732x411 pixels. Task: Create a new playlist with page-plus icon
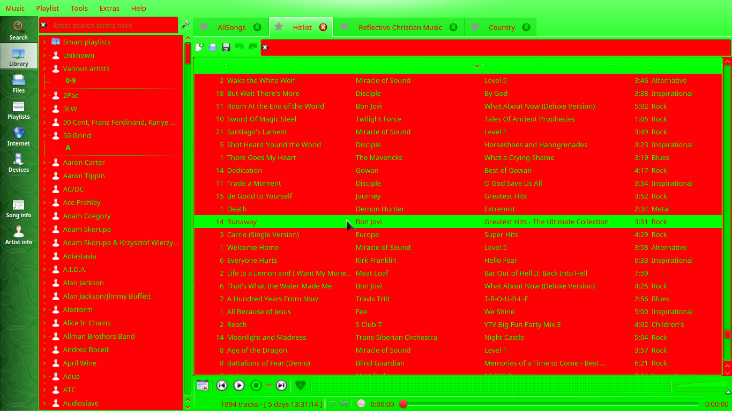click(199, 47)
